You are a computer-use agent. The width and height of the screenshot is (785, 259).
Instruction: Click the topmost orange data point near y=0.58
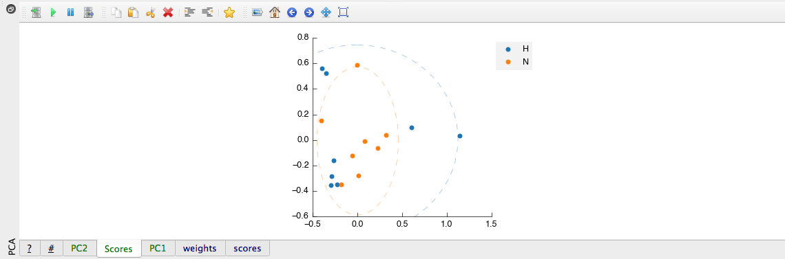357,65
